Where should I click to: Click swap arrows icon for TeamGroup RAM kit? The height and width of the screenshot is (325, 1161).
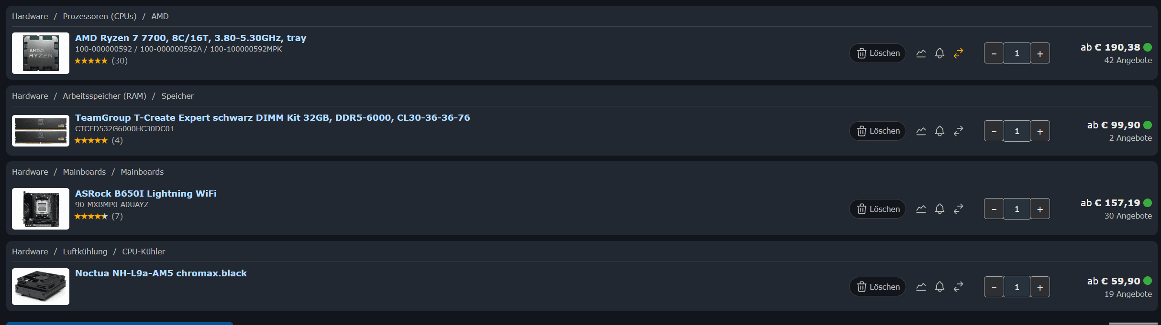tap(958, 131)
